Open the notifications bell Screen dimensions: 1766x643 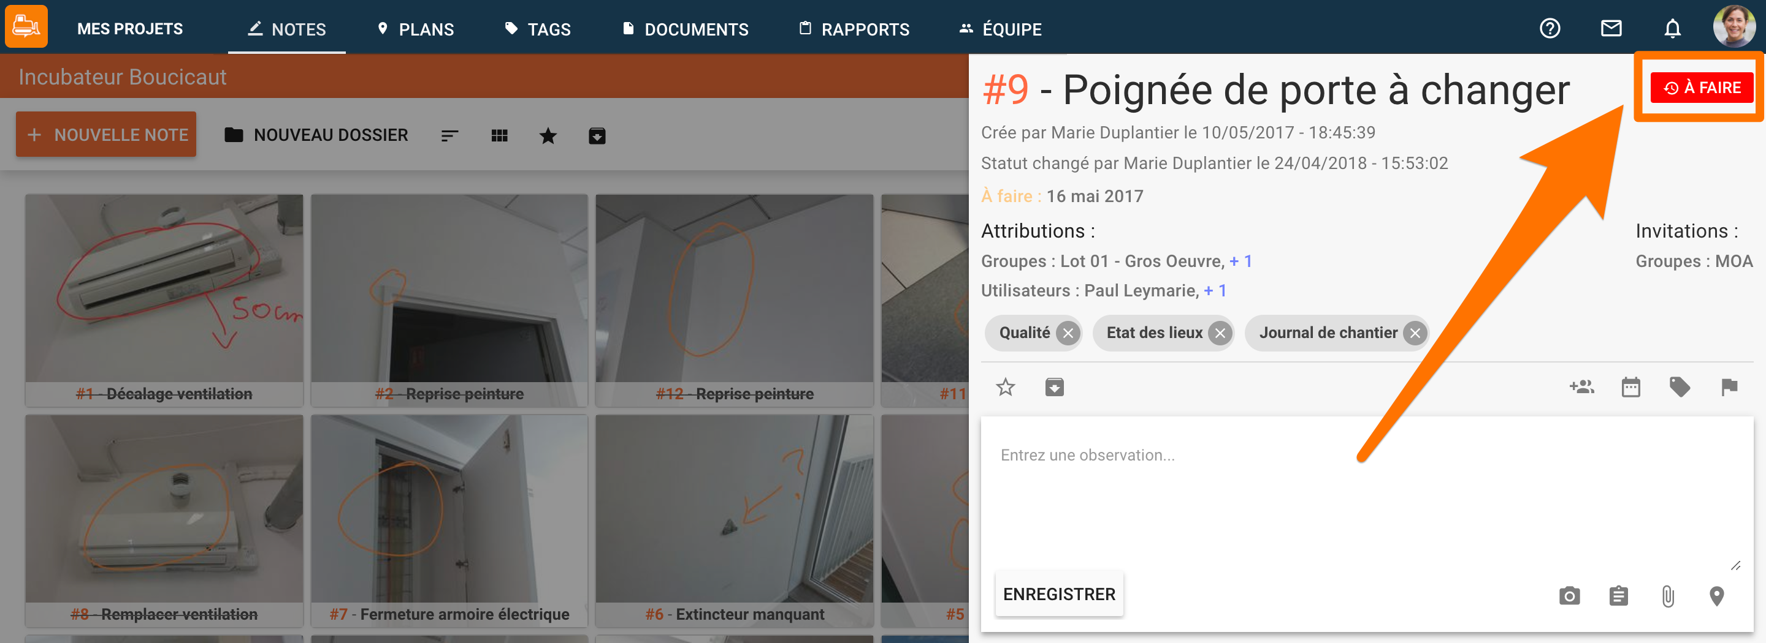coord(1672,28)
